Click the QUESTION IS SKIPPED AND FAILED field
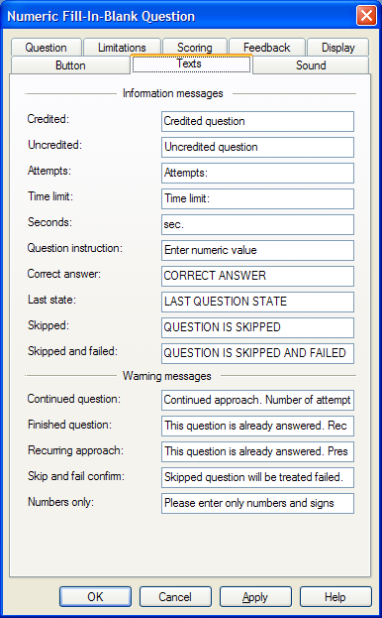 pyautogui.click(x=257, y=353)
